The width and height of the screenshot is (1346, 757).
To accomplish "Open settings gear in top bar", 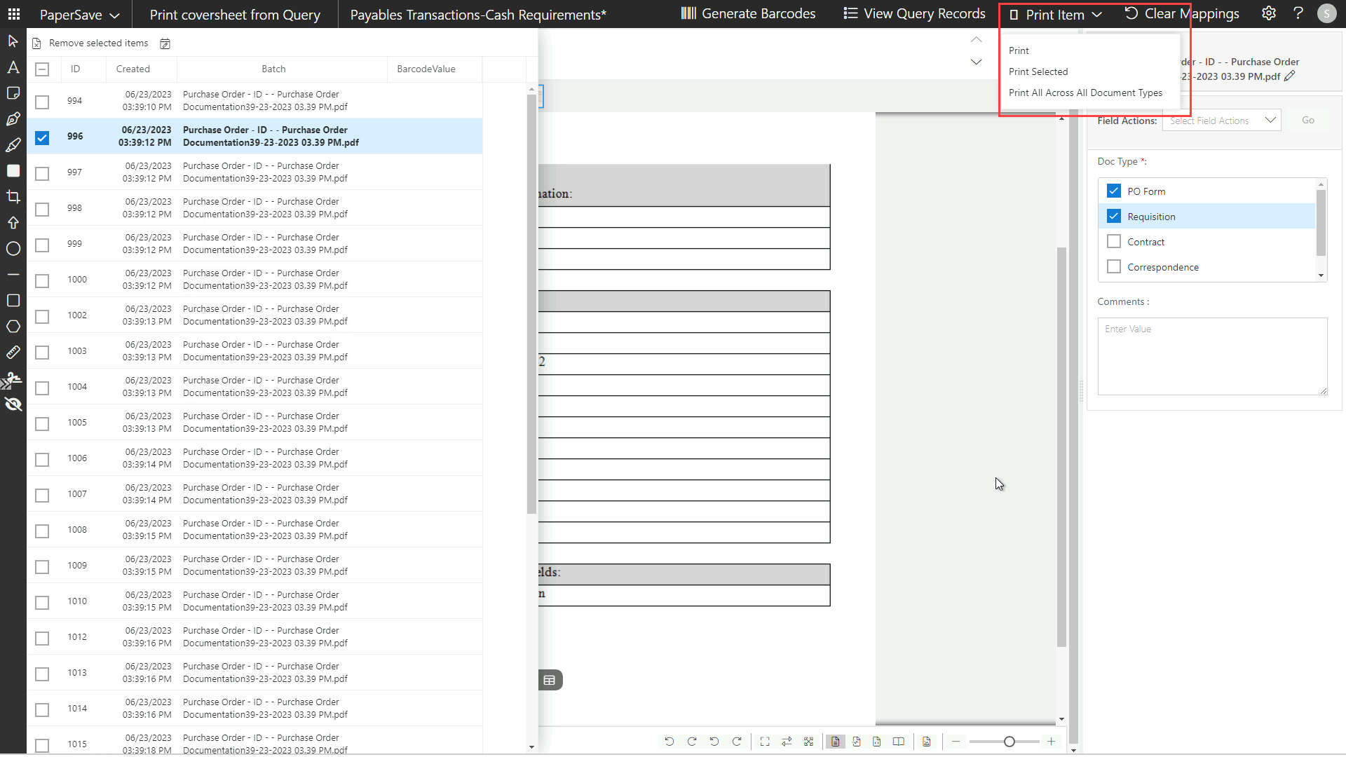I will (1268, 13).
